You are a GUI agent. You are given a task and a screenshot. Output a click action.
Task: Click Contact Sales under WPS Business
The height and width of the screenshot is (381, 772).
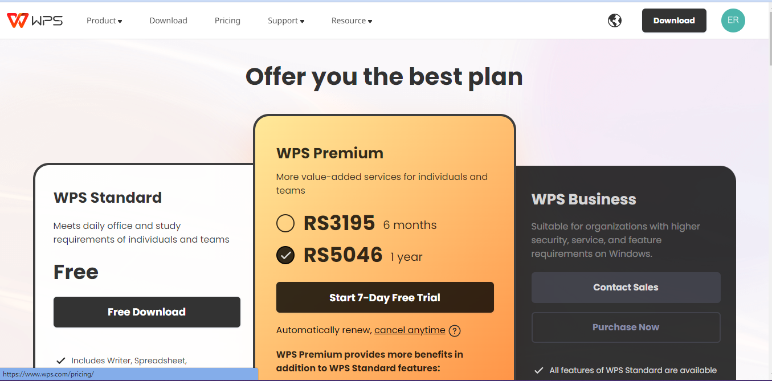pyautogui.click(x=625, y=287)
